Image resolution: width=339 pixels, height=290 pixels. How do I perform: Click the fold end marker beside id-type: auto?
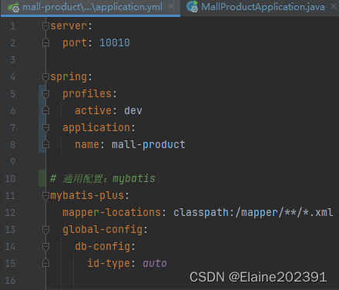coord(45,263)
